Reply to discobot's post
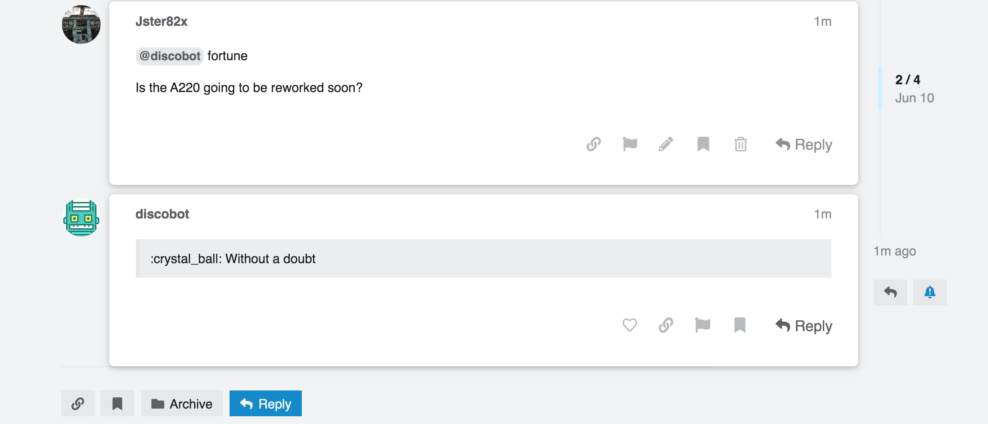 [804, 326]
